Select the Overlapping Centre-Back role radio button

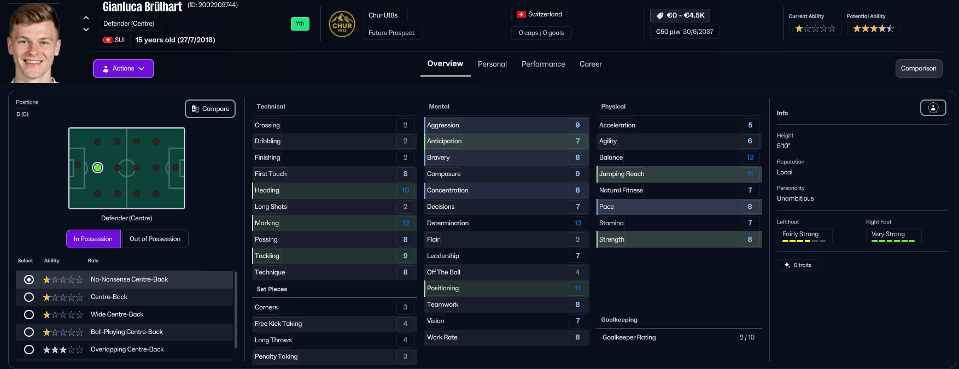point(29,349)
